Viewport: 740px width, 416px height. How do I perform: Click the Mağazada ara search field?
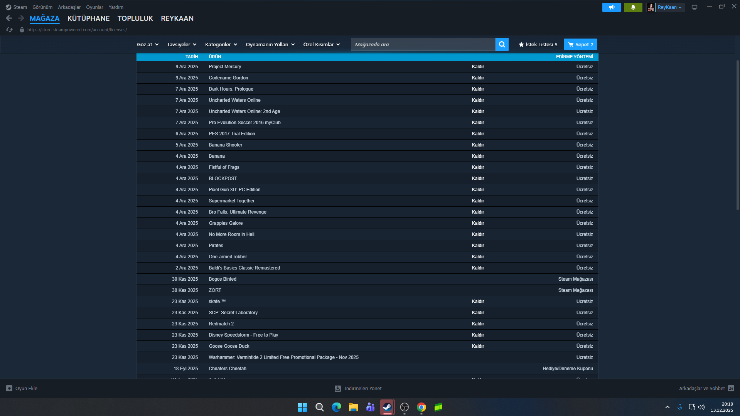[x=423, y=44]
